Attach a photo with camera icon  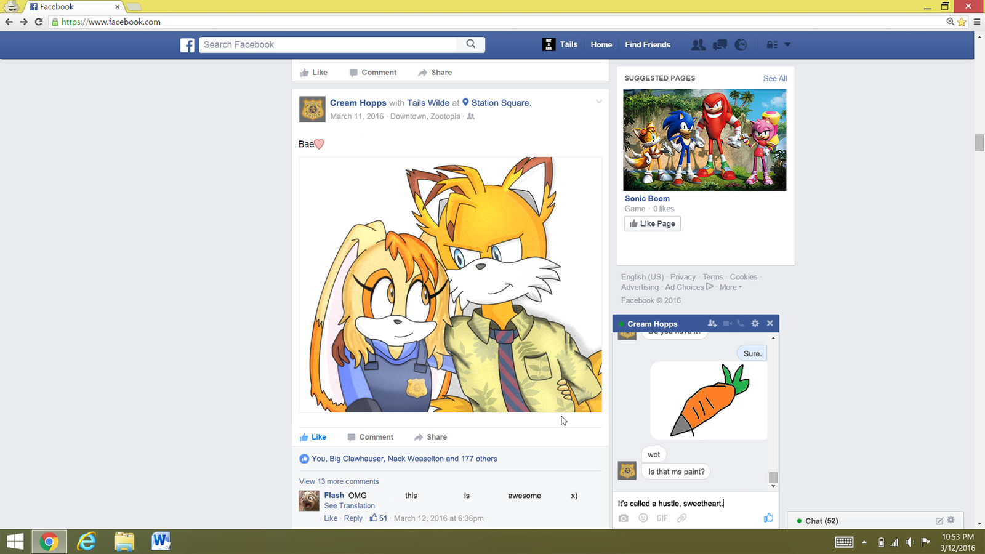[x=624, y=518]
